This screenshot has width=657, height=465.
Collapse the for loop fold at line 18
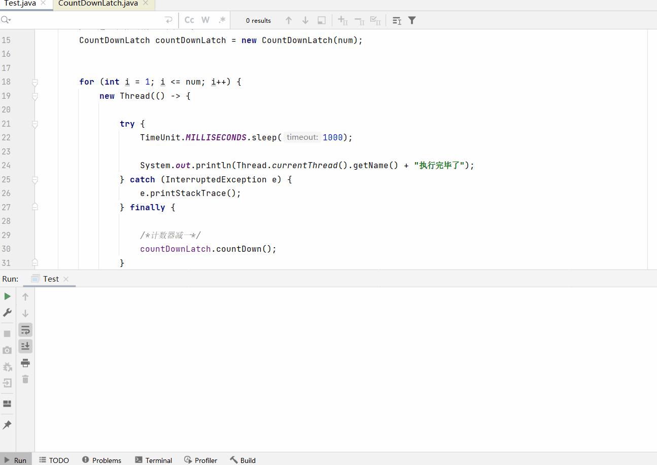[x=35, y=82]
